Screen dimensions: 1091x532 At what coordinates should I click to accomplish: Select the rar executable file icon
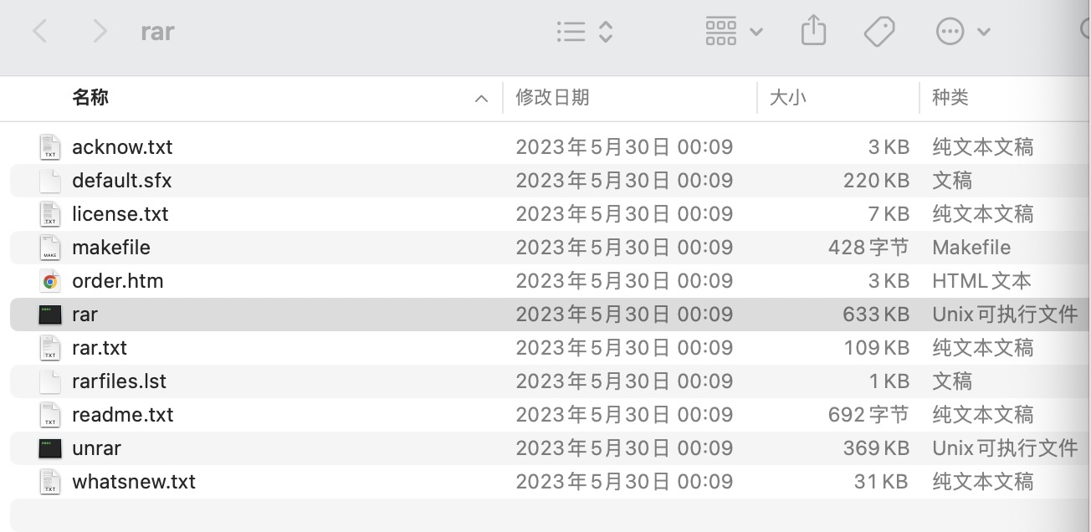(50, 315)
